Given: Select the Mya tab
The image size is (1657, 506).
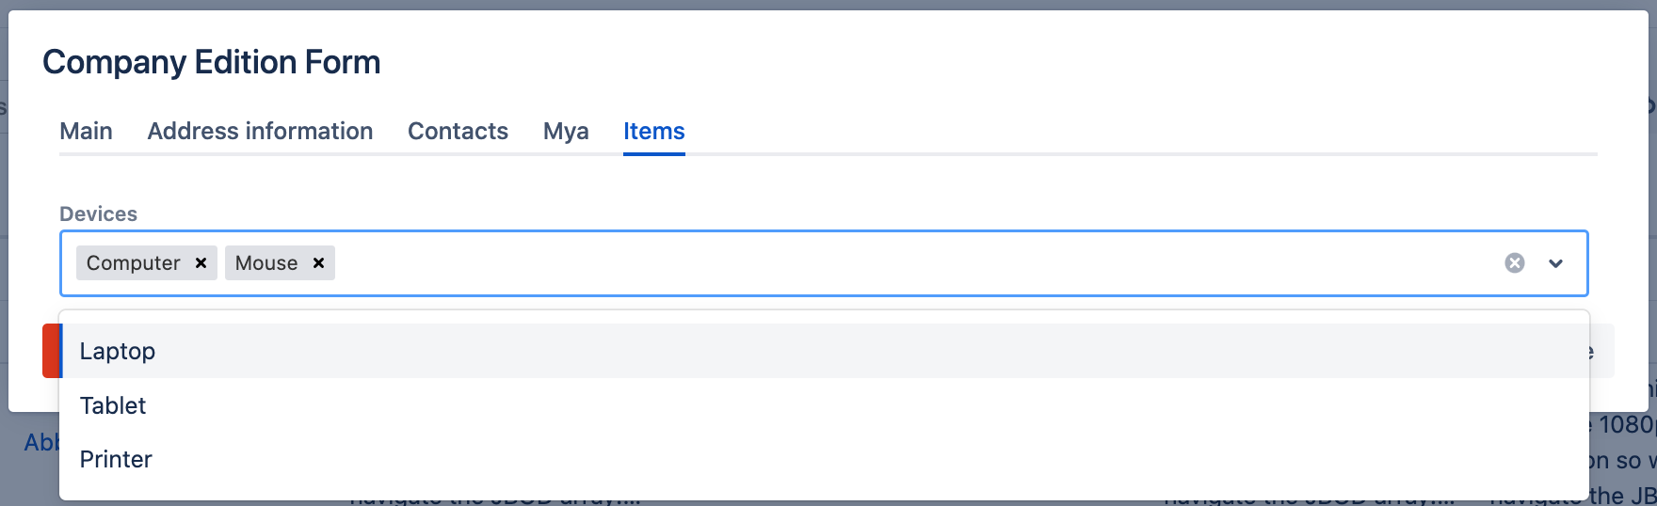Looking at the screenshot, I should click(x=566, y=132).
